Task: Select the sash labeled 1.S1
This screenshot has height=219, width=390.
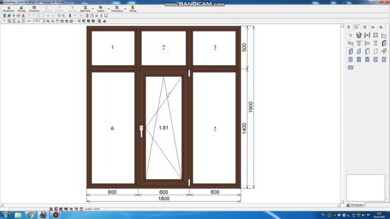Action: pos(163,128)
